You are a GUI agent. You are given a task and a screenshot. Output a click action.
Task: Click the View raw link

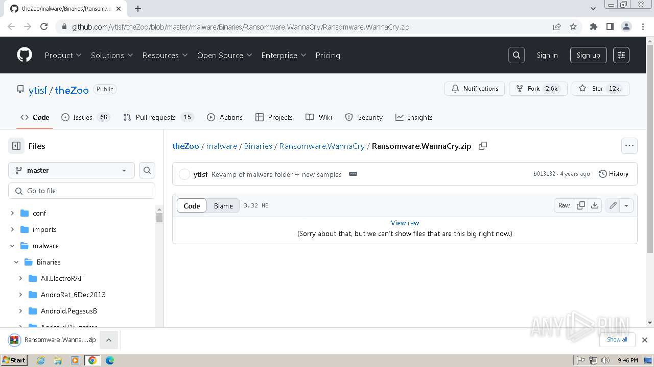405,223
